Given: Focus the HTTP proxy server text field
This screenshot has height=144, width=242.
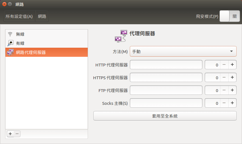Looking at the screenshot, I should (166, 65).
